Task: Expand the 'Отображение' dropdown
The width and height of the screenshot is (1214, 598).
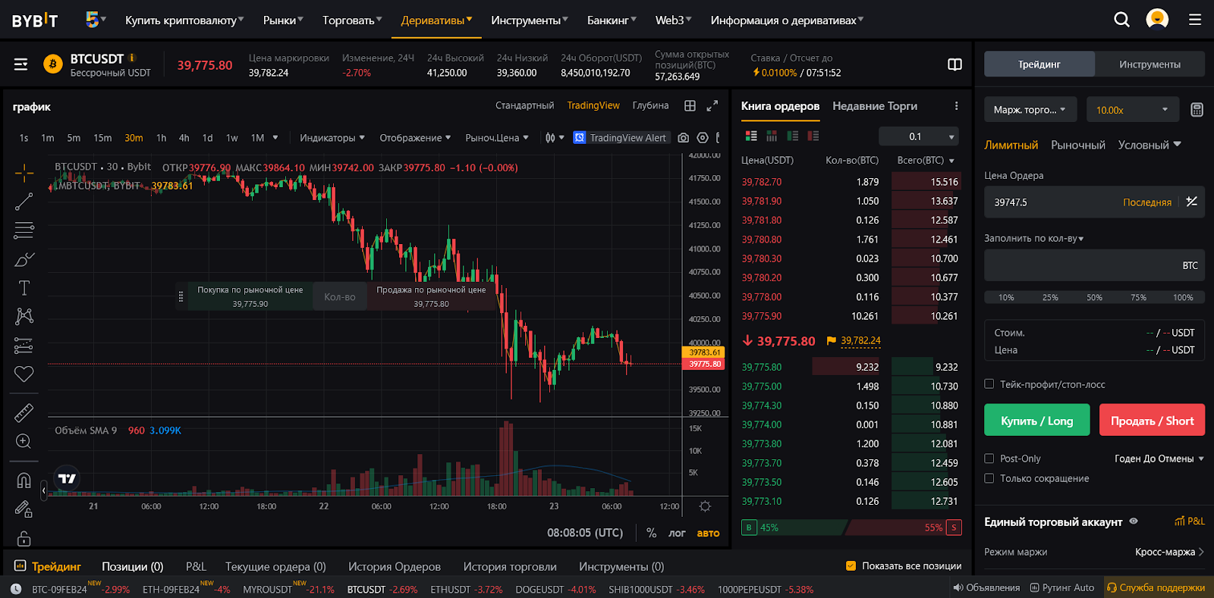Action: [415, 138]
